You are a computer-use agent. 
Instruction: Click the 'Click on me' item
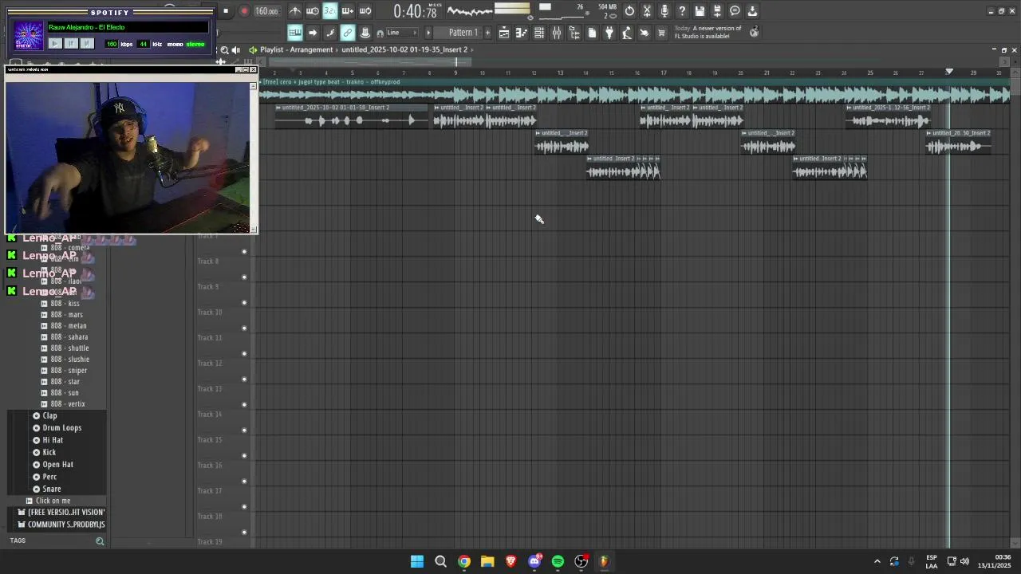point(53,501)
